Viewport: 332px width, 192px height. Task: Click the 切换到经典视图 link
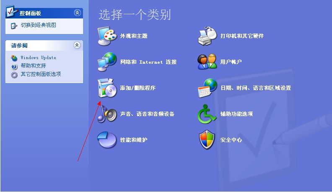point(38,25)
